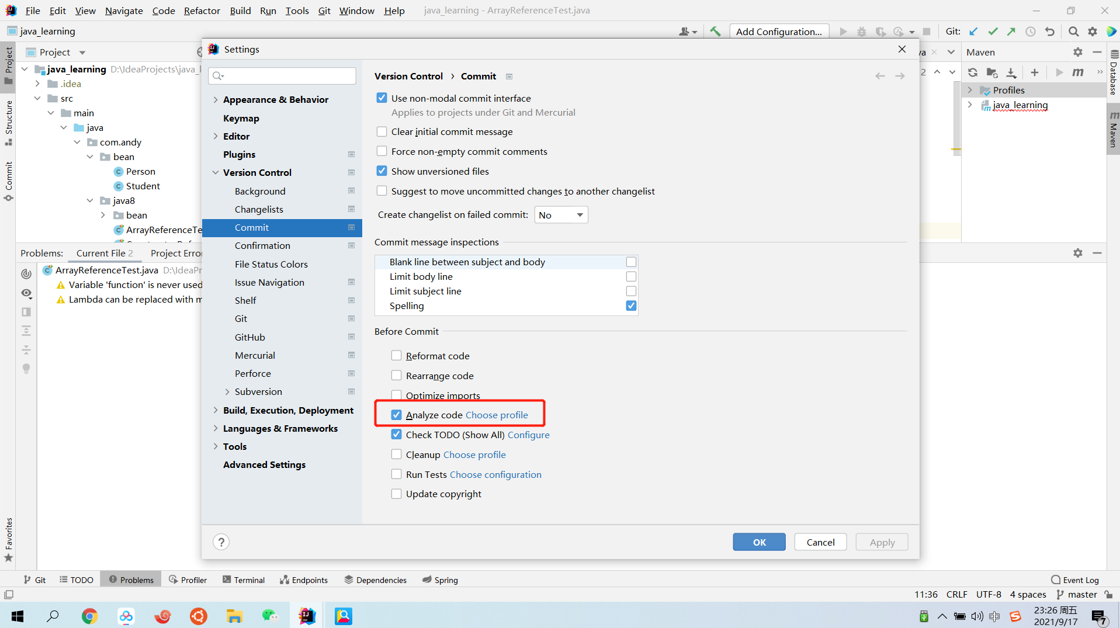Click the forward navigation arrow in Settings
Viewport: 1120px width, 628px height.
click(x=900, y=76)
